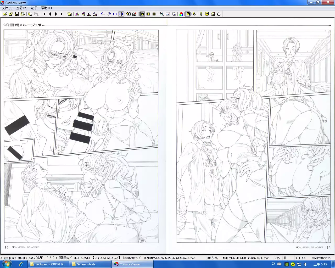Image resolution: width=335 pixels, height=268 pixels.
Task: Open the 查看(V) menu
Action: (x=22, y=8)
